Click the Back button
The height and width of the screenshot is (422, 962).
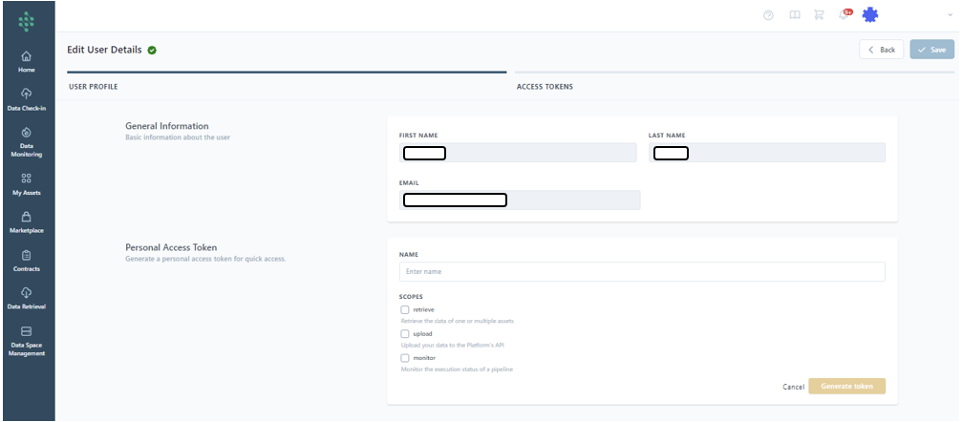(x=881, y=50)
